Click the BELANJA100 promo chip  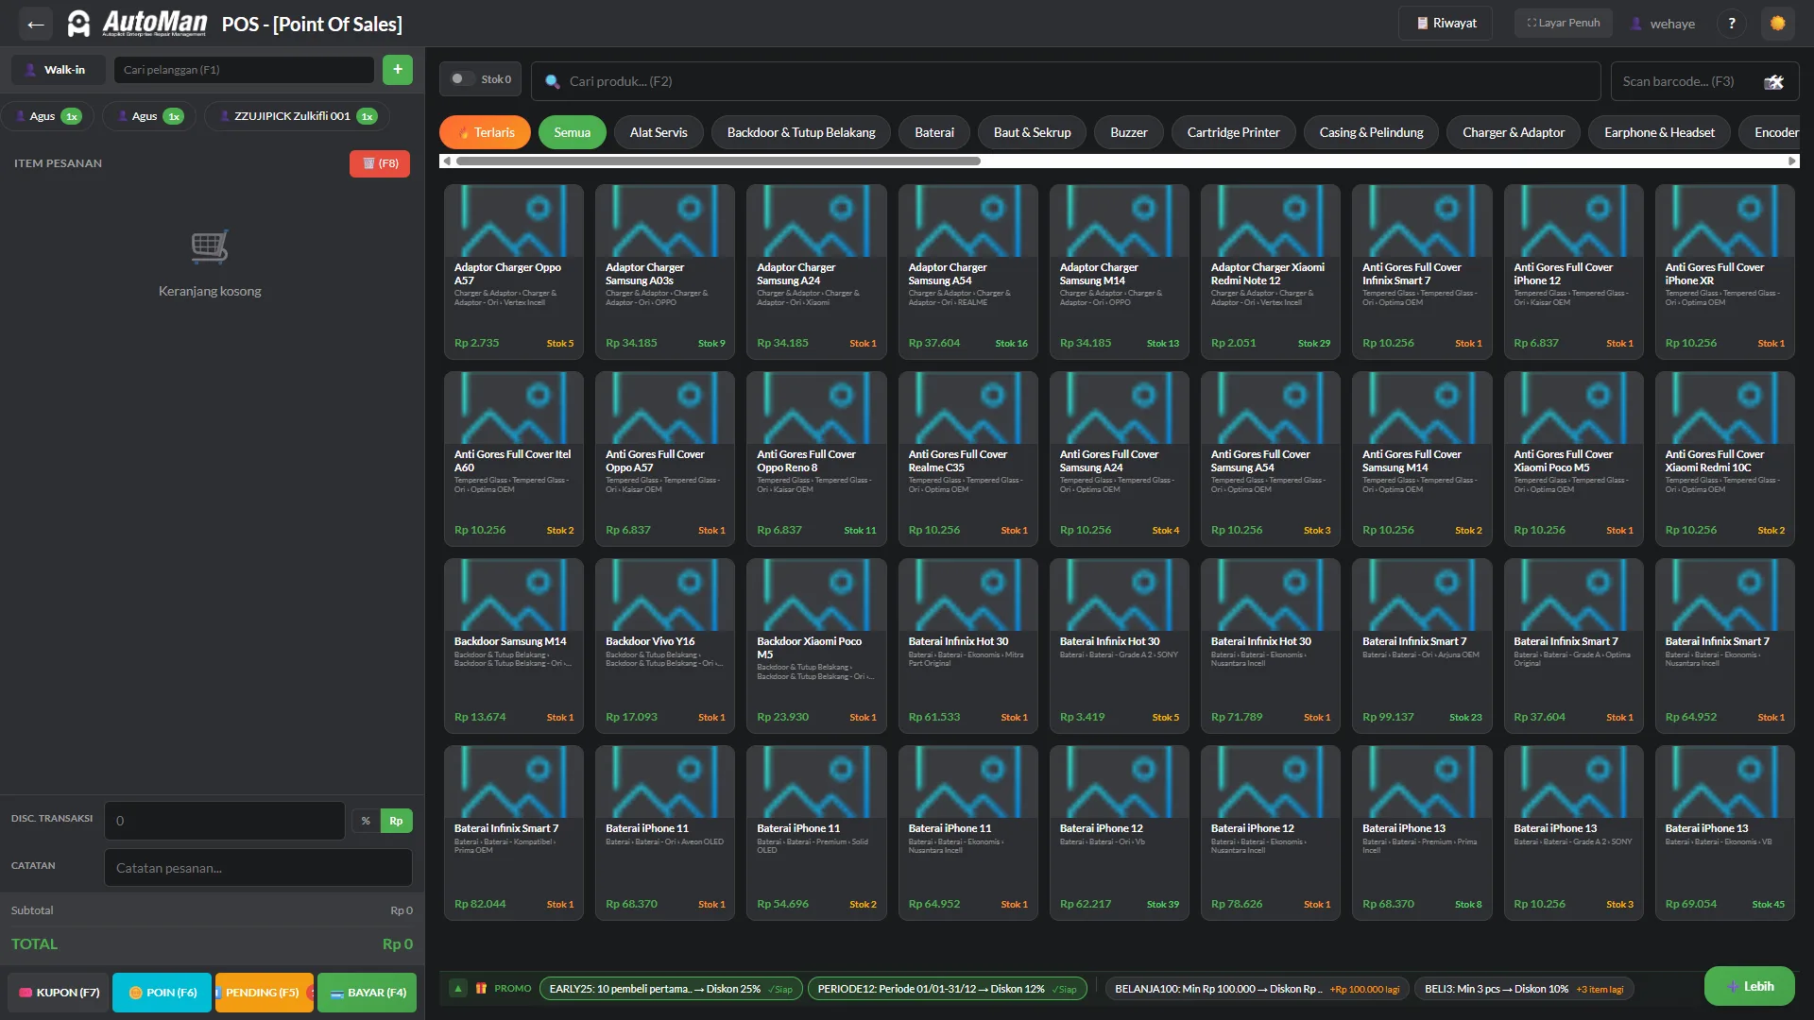[1257, 989]
